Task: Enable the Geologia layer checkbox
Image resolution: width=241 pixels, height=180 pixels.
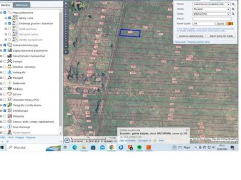Action: [x=5, y=61]
